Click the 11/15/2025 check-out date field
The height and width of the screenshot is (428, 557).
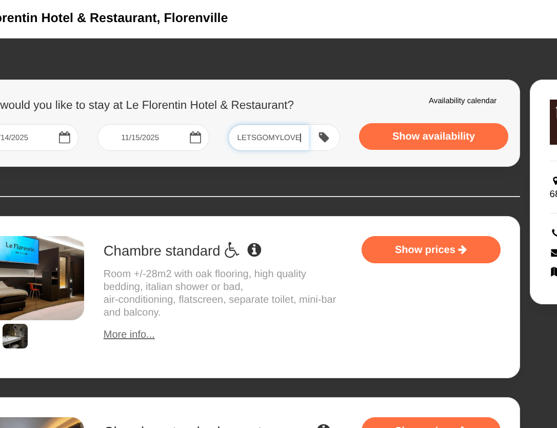point(140,138)
